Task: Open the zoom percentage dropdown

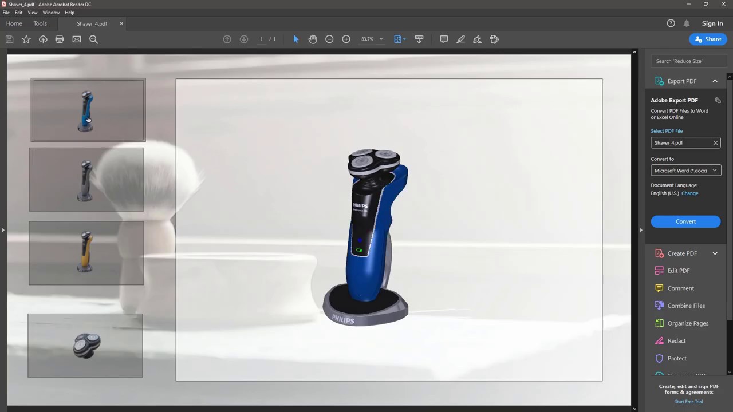Action: tap(381, 39)
